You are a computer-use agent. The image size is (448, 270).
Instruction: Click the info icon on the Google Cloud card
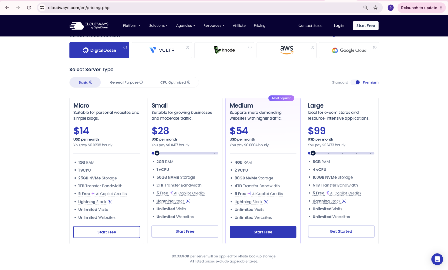click(375, 47)
